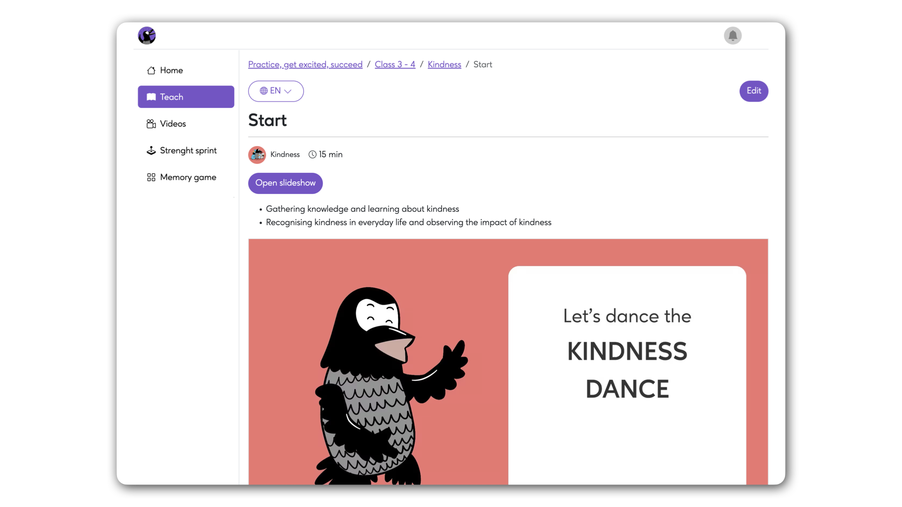Click the Videos camera icon

click(151, 124)
